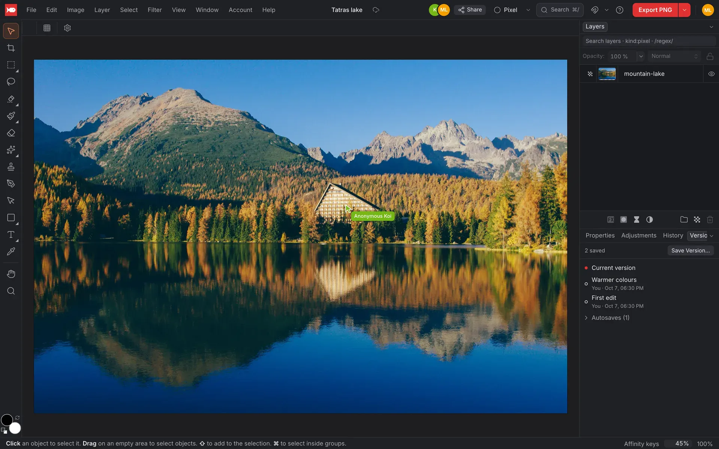Click the Share button
This screenshot has height=449, width=719.
coord(470,10)
